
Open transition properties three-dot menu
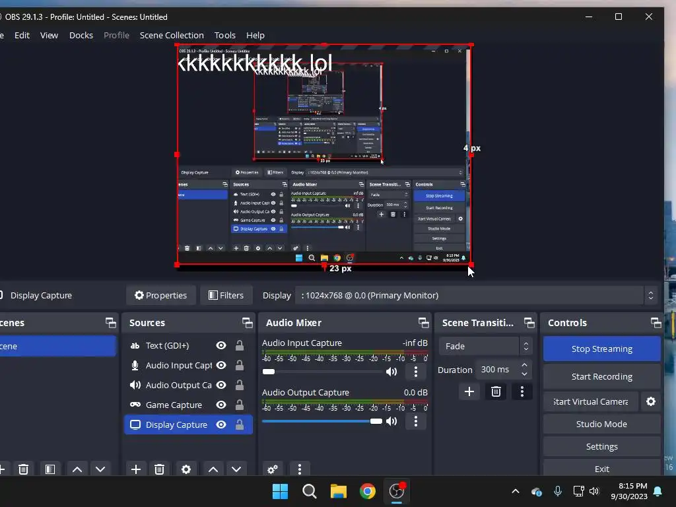522,391
